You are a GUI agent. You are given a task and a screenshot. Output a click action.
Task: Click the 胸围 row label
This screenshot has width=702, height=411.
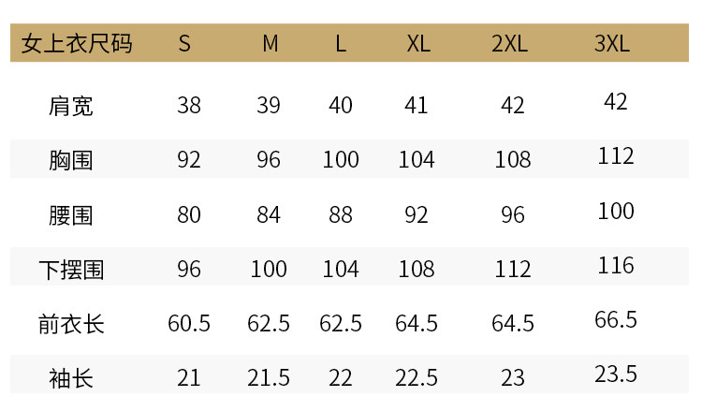coord(71,160)
